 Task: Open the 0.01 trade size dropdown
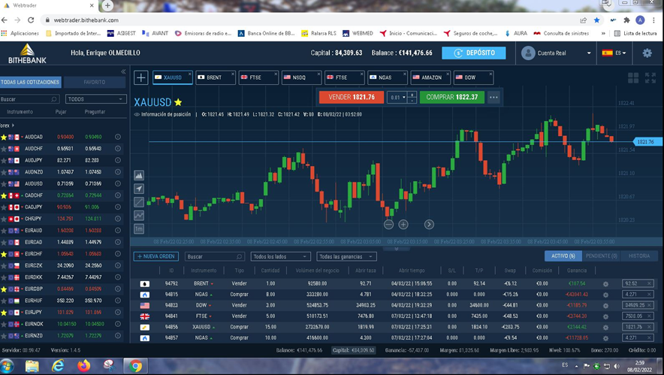coord(397,98)
